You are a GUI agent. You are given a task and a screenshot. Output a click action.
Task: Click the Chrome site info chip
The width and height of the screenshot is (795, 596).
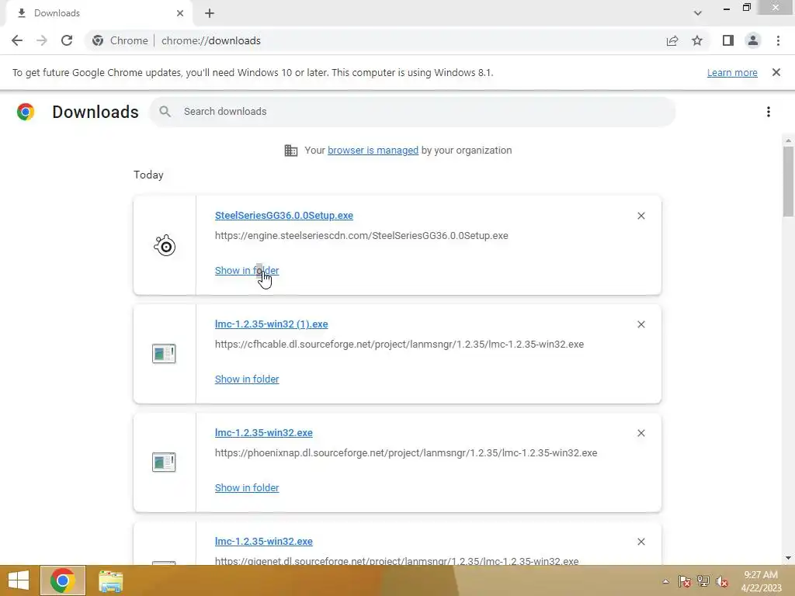(x=120, y=40)
